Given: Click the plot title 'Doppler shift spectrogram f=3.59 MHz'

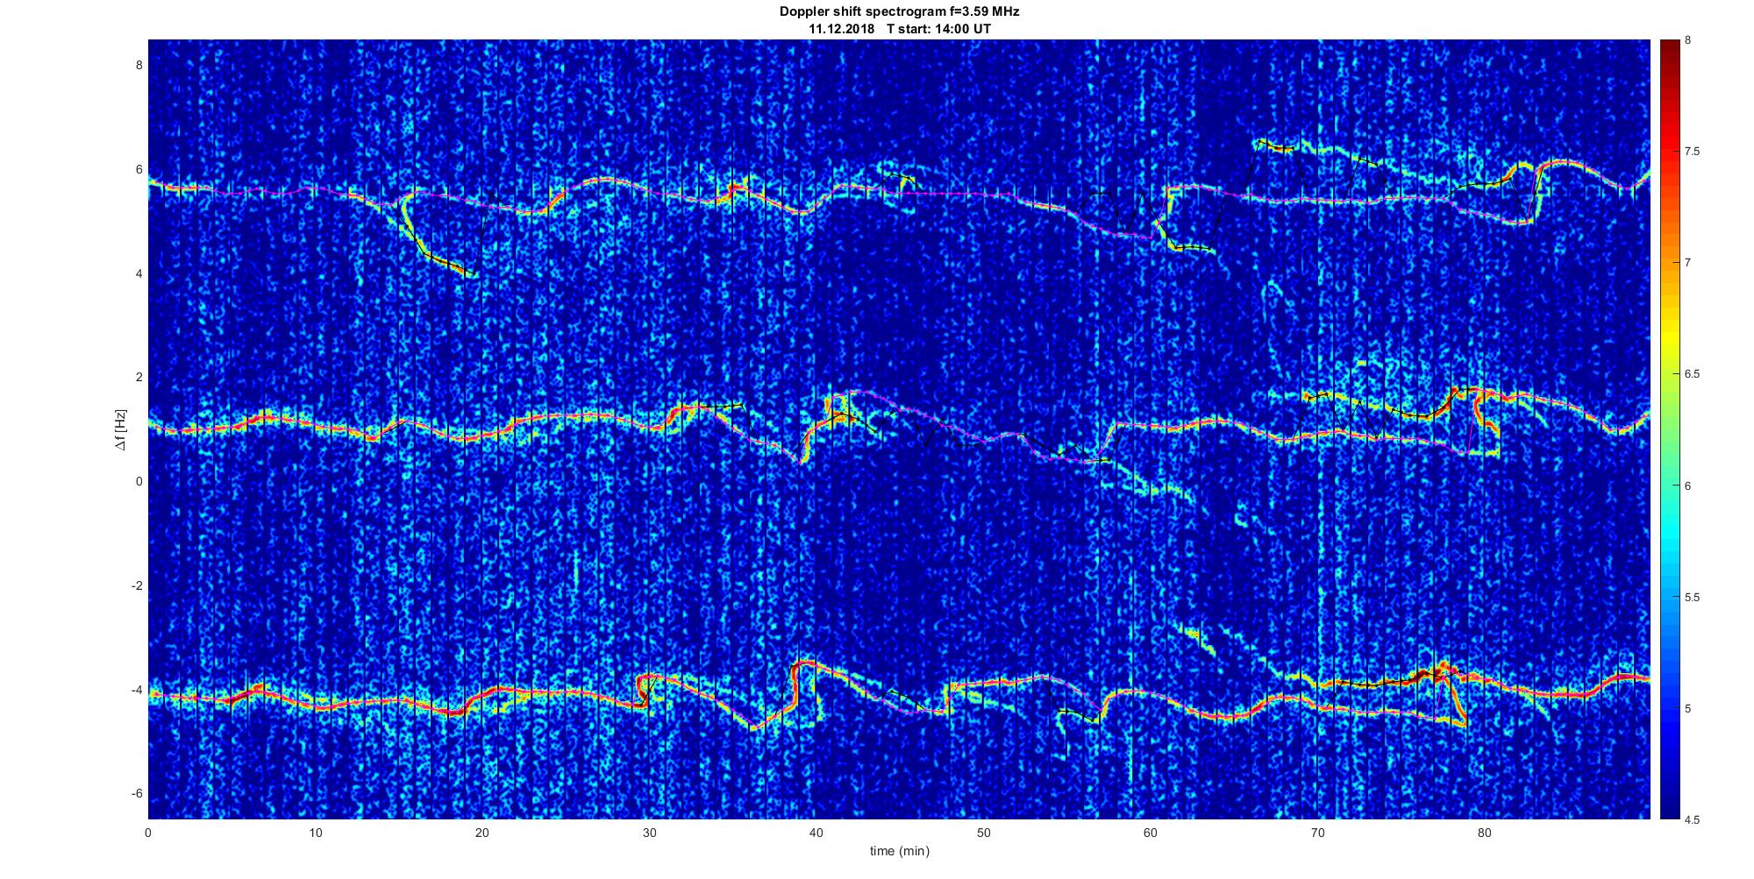Looking at the screenshot, I should click(x=900, y=11).
